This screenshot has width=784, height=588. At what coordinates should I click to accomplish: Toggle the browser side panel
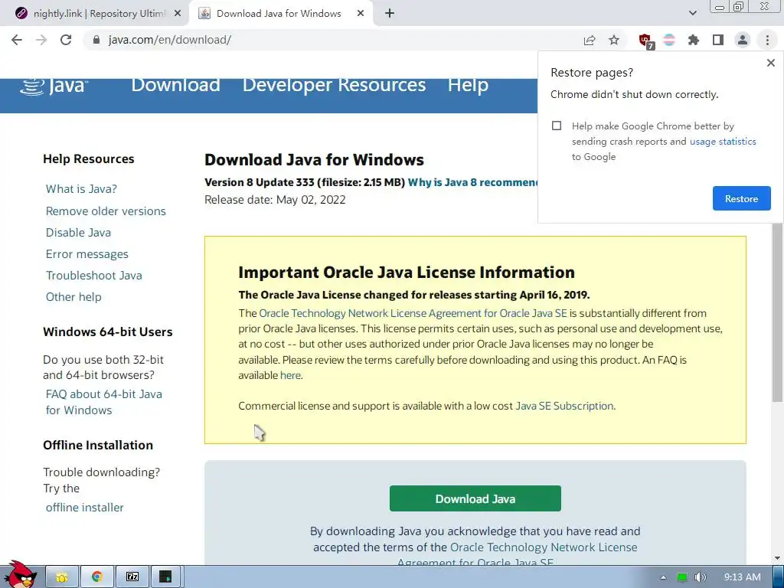click(x=718, y=40)
